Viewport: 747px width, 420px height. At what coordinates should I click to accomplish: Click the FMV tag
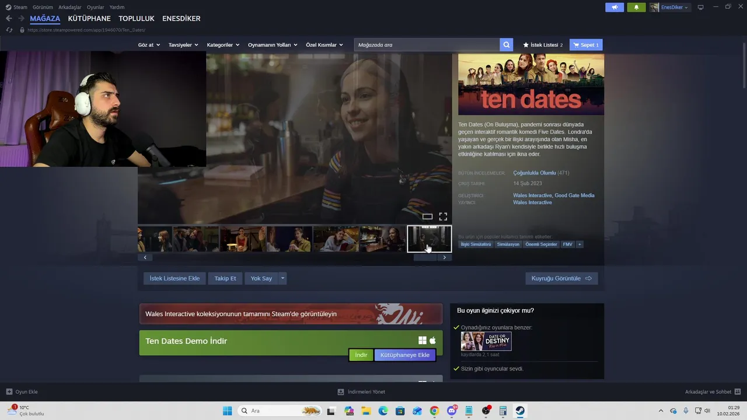coord(567,244)
